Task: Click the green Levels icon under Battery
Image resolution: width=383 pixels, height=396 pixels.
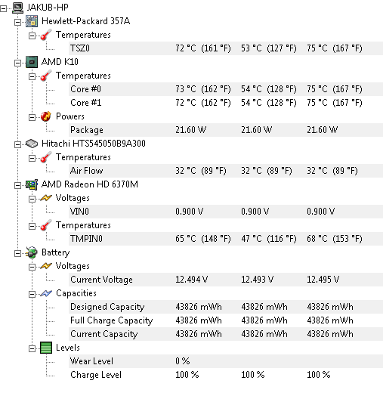Action: click(x=46, y=348)
